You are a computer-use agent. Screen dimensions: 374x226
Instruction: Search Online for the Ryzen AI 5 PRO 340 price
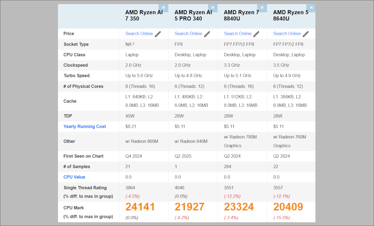188,33
